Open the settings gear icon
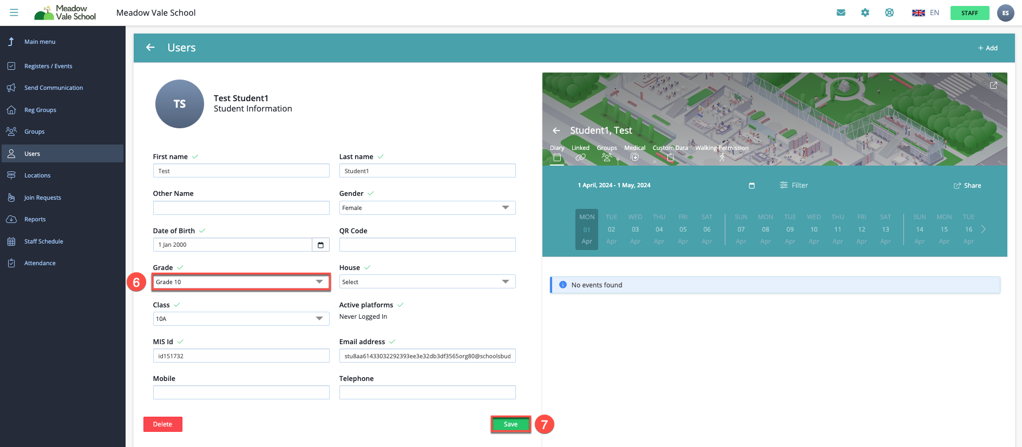The image size is (1022, 447). pyautogui.click(x=865, y=13)
